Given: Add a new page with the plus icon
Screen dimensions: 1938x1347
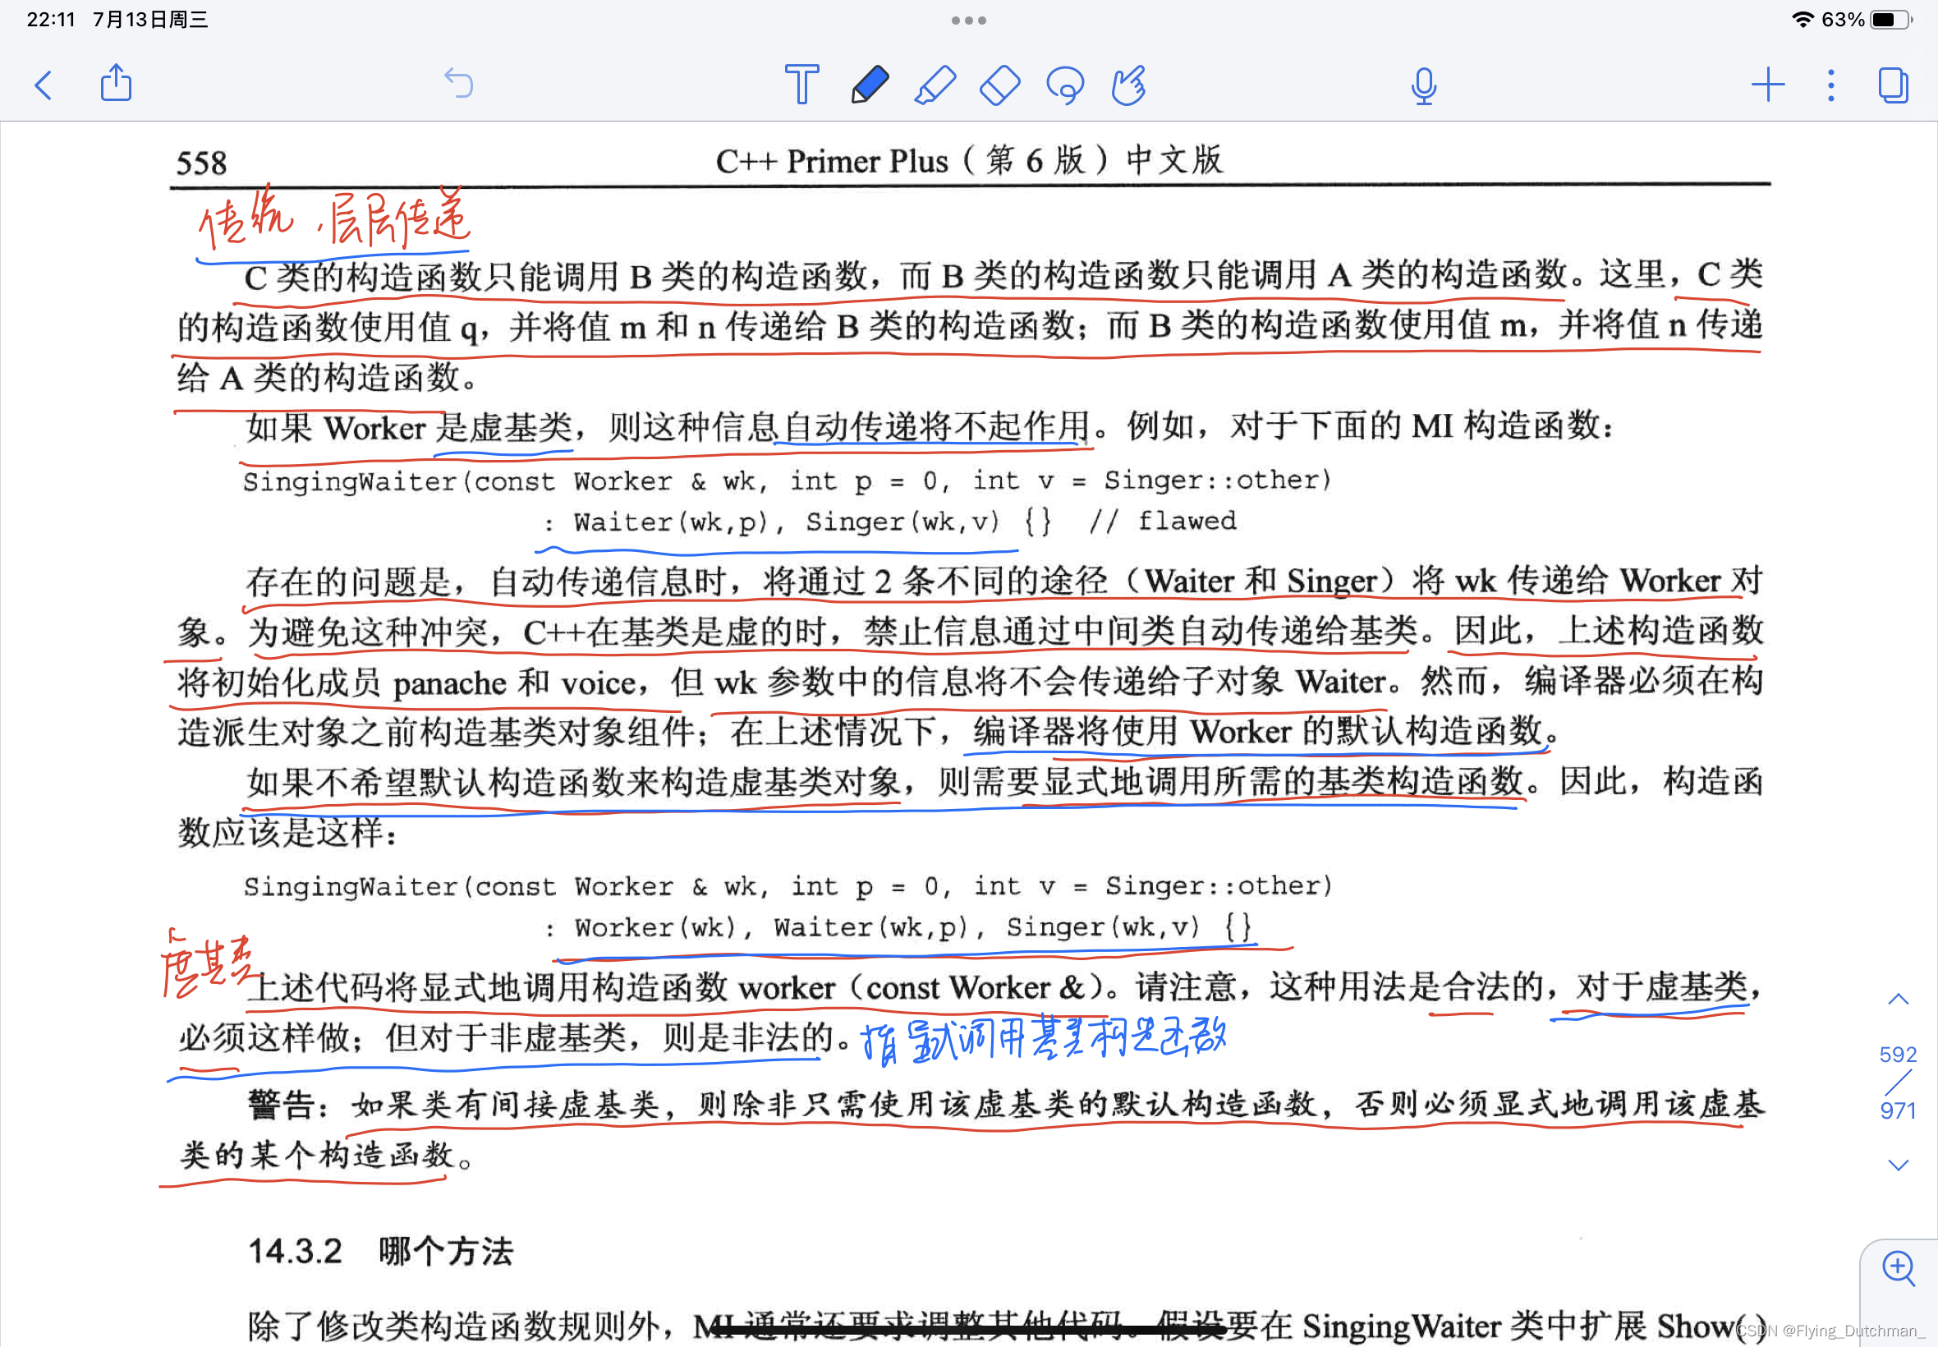Looking at the screenshot, I should tap(1767, 85).
